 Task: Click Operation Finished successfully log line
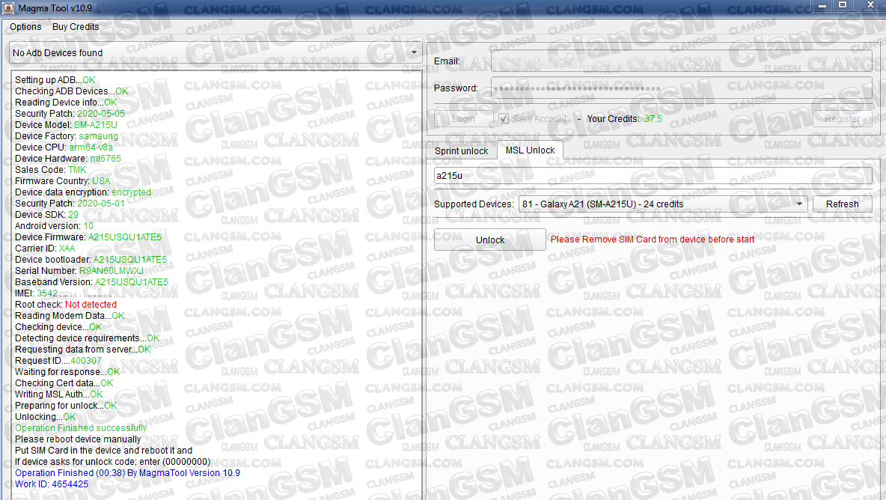(x=81, y=427)
